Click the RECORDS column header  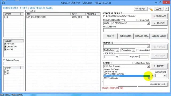[x=91, y=14]
